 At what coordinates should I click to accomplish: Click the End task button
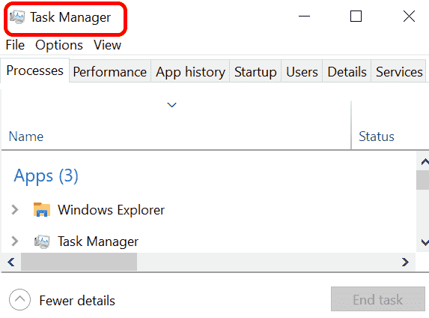click(x=378, y=299)
